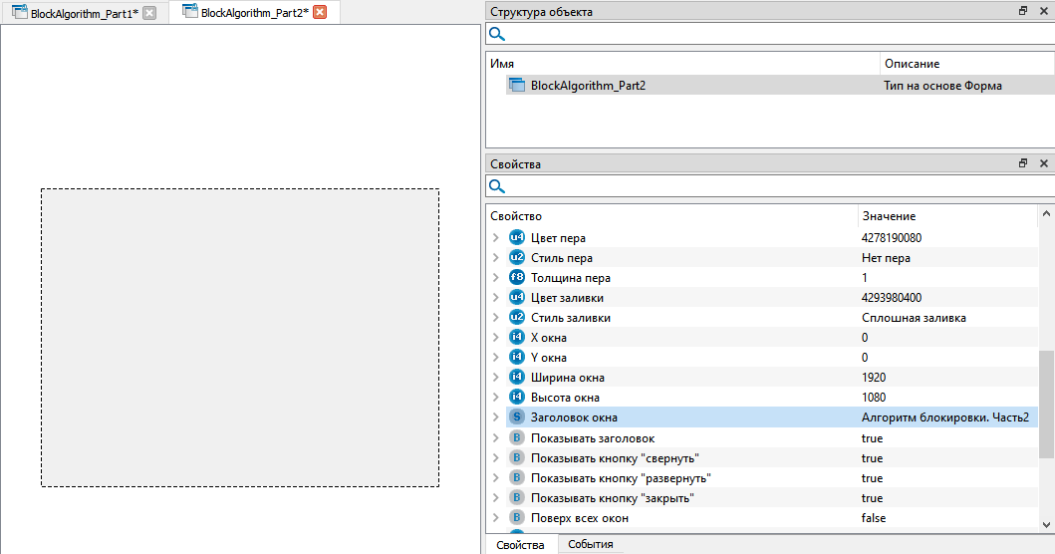The height and width of the screenshot is (554, 1055).
Task: Expand the Ширина окна property row
Action: (495, 378)
